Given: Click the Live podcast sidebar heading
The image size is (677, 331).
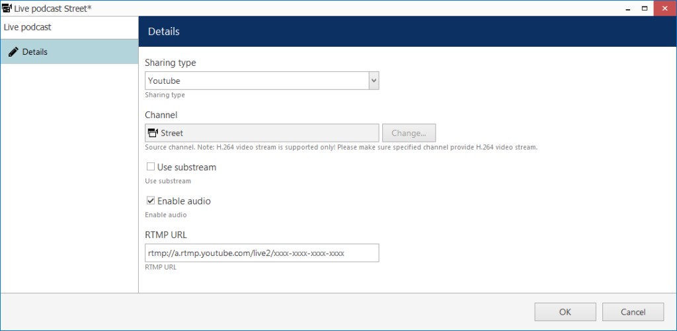Looking at the screenshot, I should [x=27, y=27].
